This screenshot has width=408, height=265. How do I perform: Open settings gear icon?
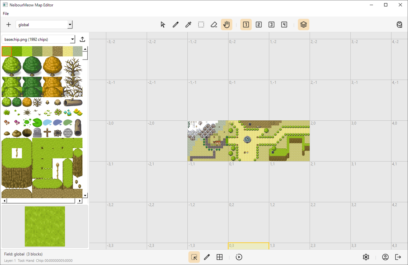[x=366, y=257]
